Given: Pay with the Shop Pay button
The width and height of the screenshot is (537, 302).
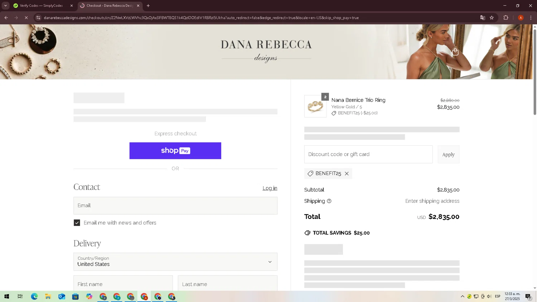Looking at the screenshot, I should point(175,151).
